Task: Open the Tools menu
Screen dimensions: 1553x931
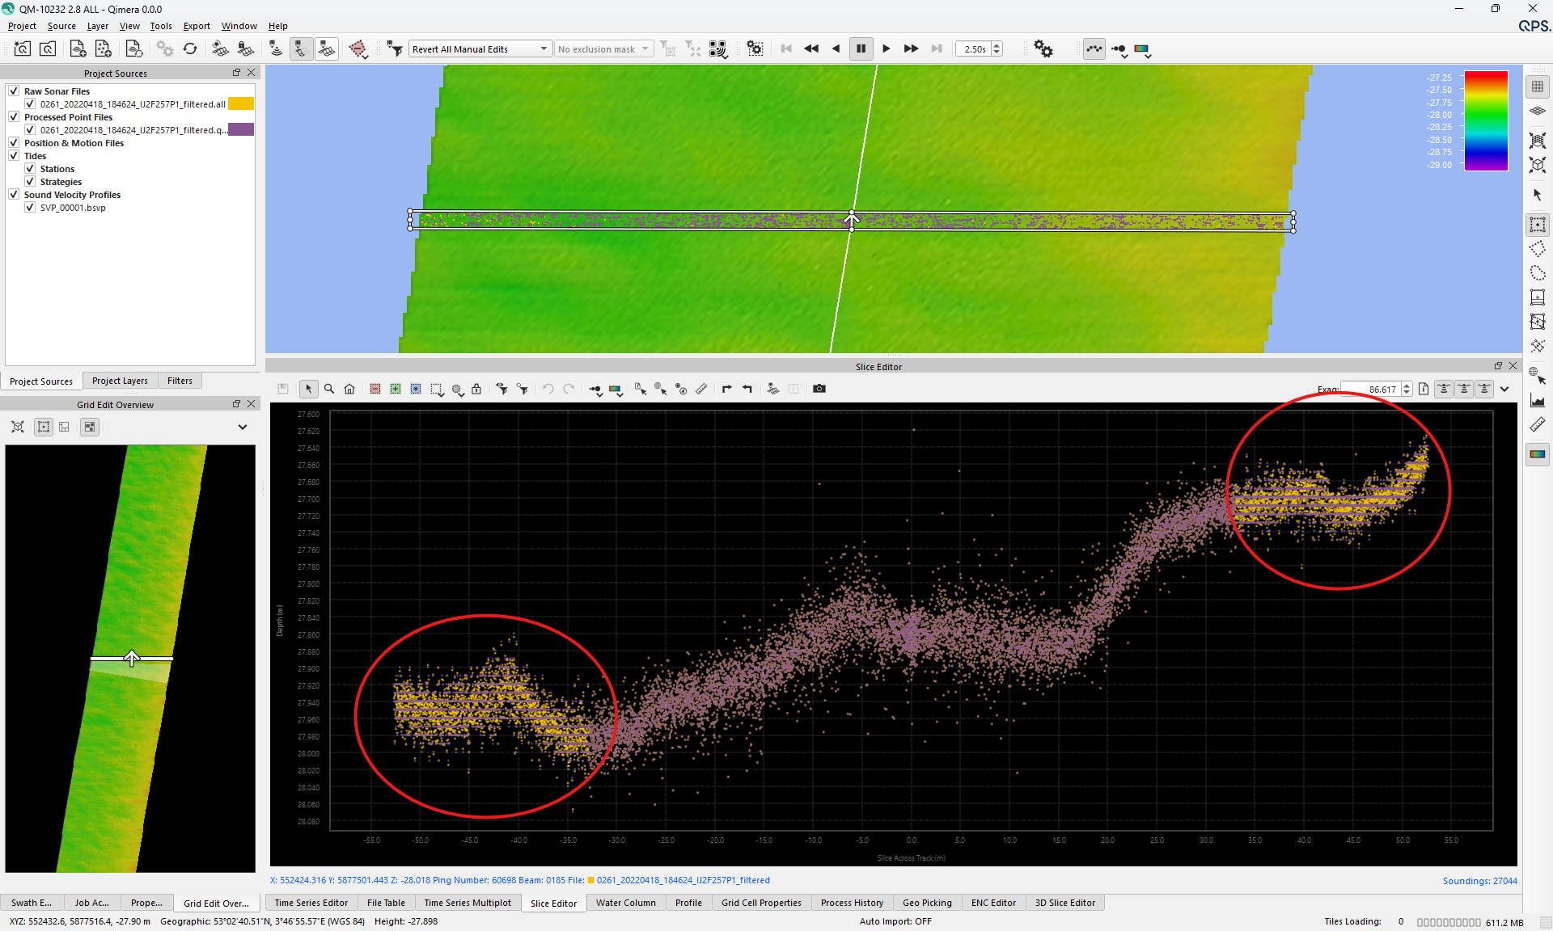Action: (x=160, y=26)
